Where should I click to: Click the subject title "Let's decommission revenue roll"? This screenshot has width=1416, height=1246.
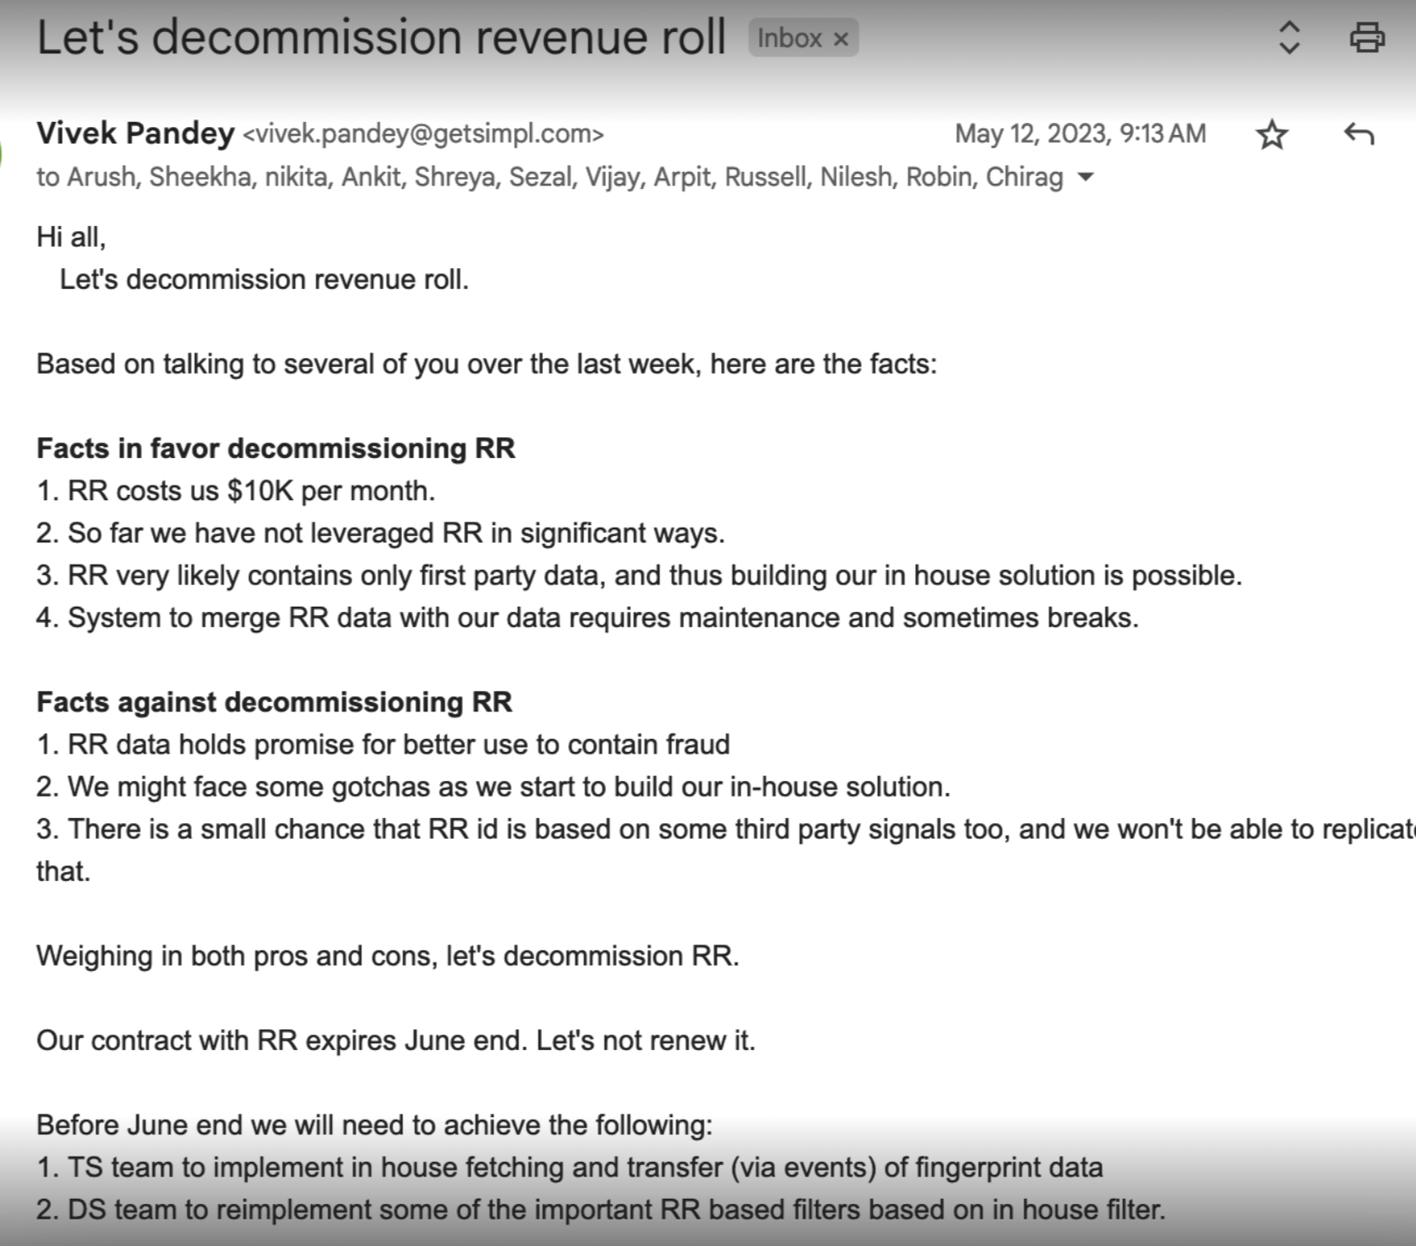pyautogui.click(x=381, y=38)
